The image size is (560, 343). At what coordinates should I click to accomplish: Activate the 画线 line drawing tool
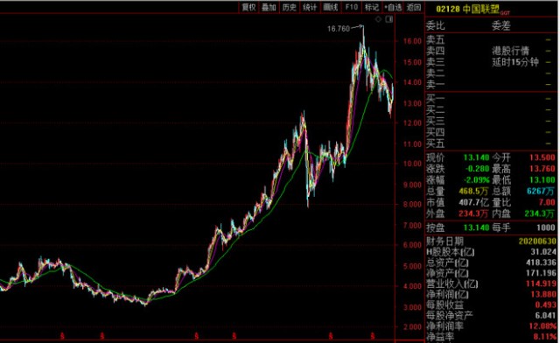point(331,7)
